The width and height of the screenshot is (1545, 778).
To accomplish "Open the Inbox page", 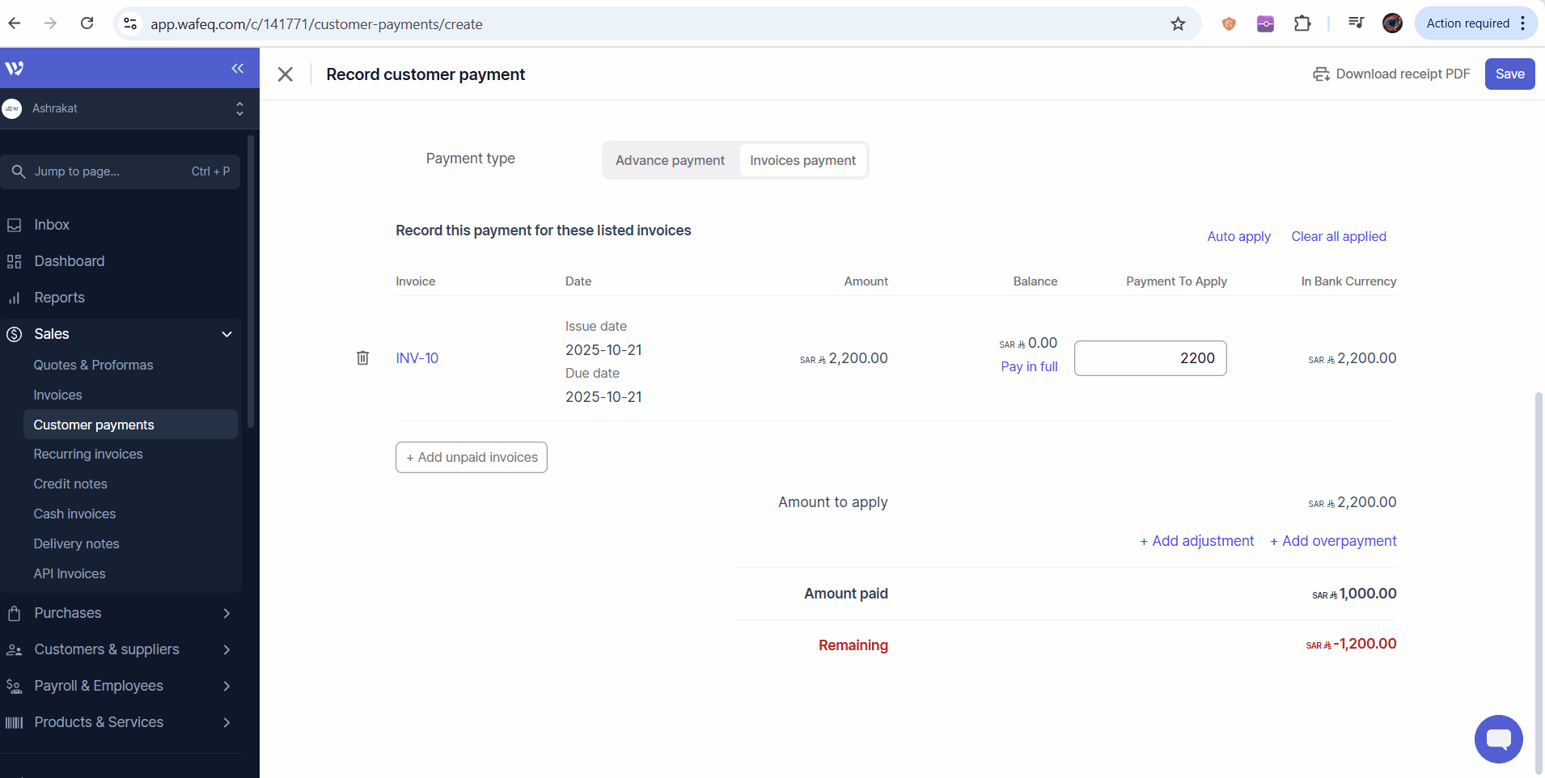I will click(x=52, y=225).
